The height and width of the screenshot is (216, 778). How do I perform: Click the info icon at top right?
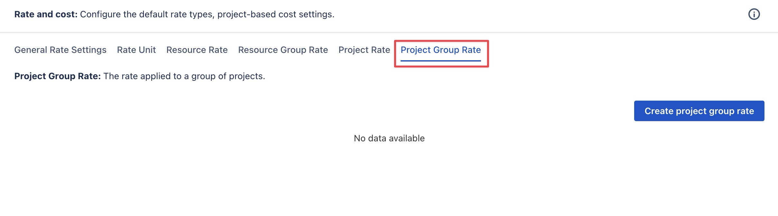click(x=754, y=14)
